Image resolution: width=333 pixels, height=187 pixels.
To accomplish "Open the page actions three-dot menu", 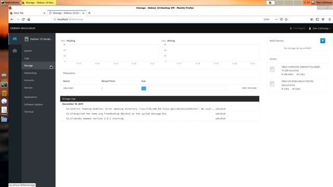I will pyautogui.click(x=276, y=19).
